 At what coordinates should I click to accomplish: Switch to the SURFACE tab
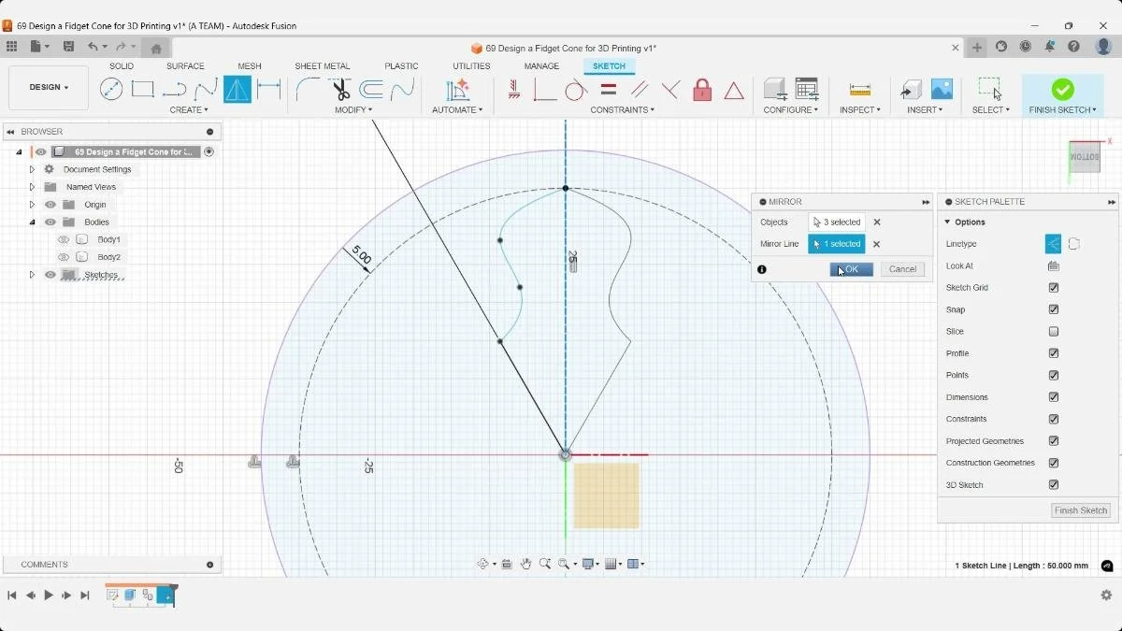click(185, 66)
